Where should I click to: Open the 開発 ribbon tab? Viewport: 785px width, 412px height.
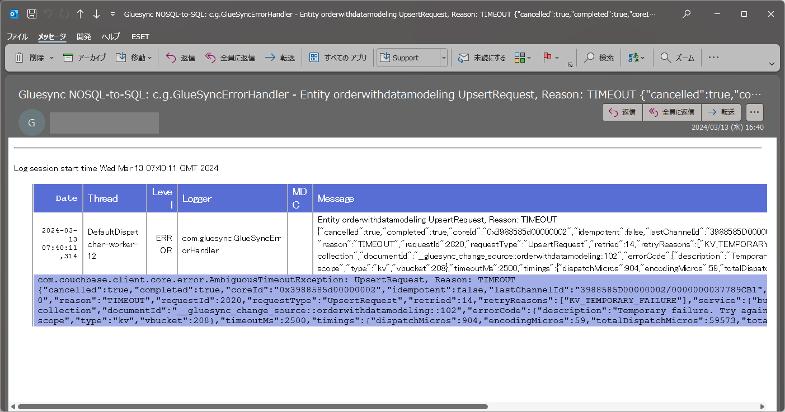[x=84, y=36]
